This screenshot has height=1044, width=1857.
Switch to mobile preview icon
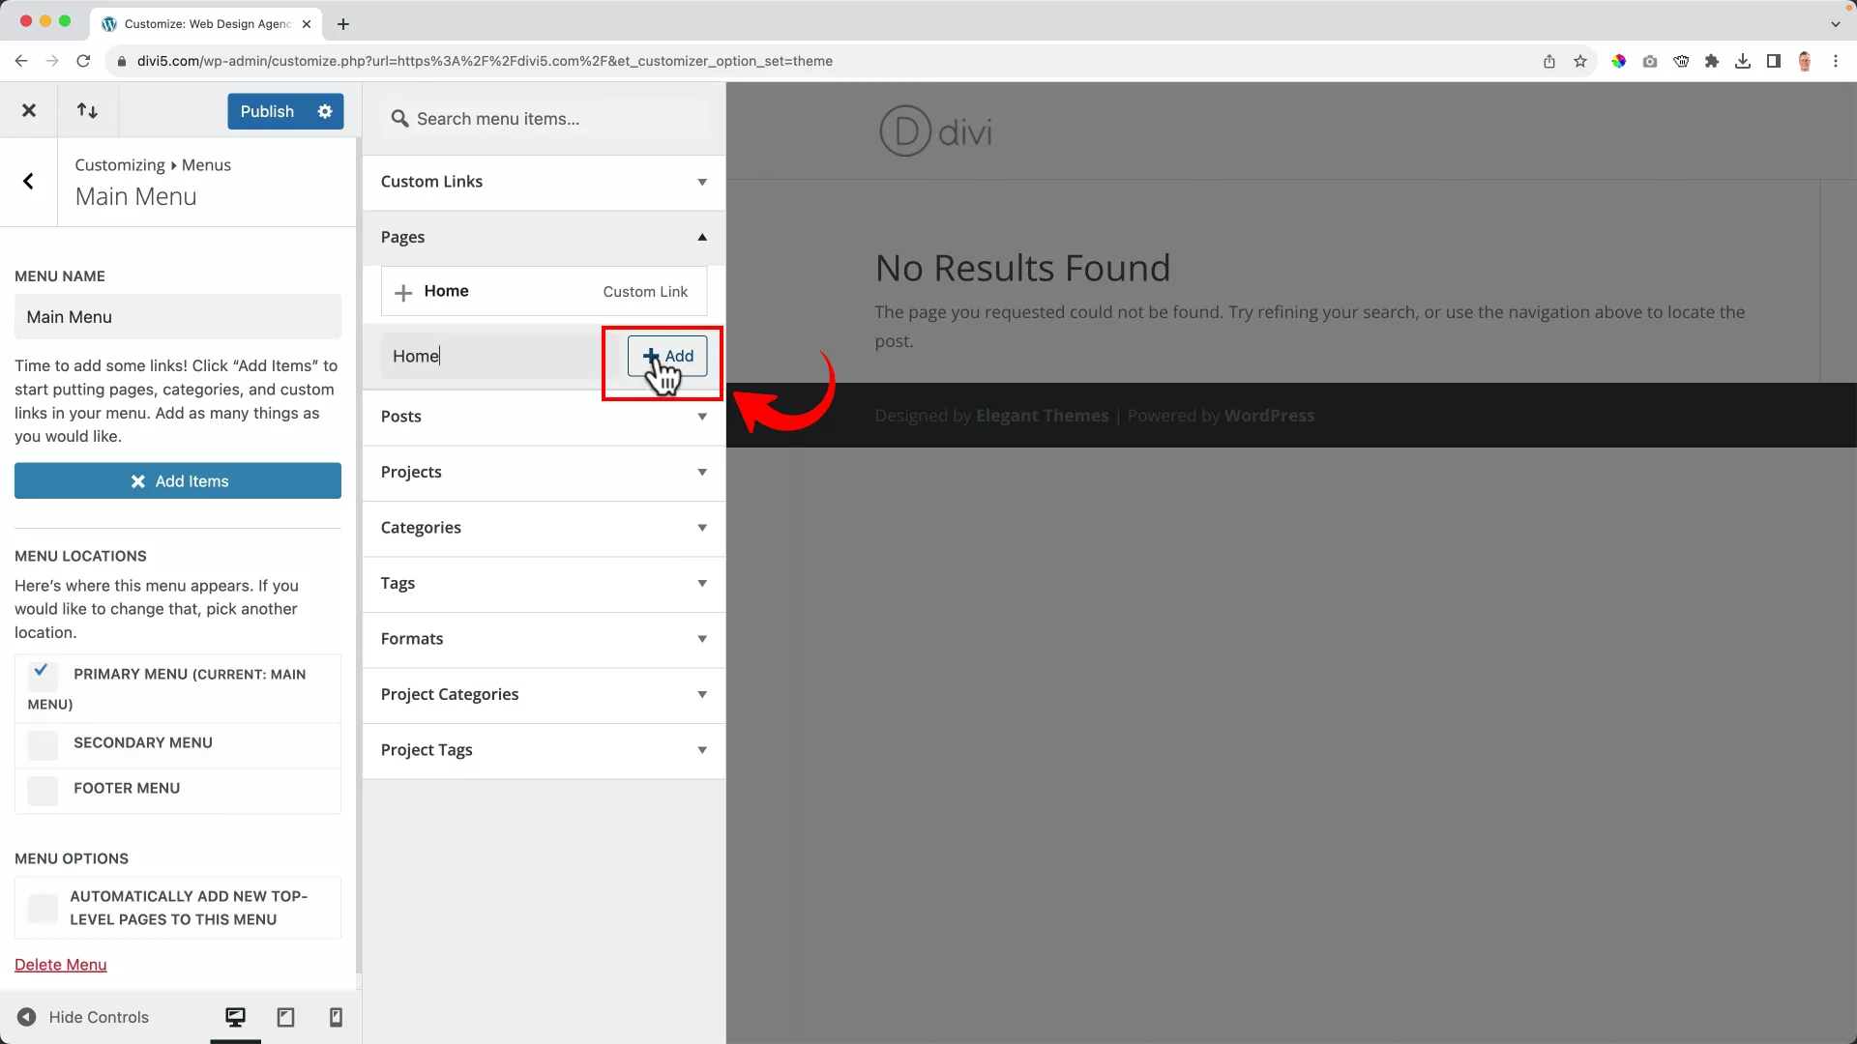point(336,1017)
